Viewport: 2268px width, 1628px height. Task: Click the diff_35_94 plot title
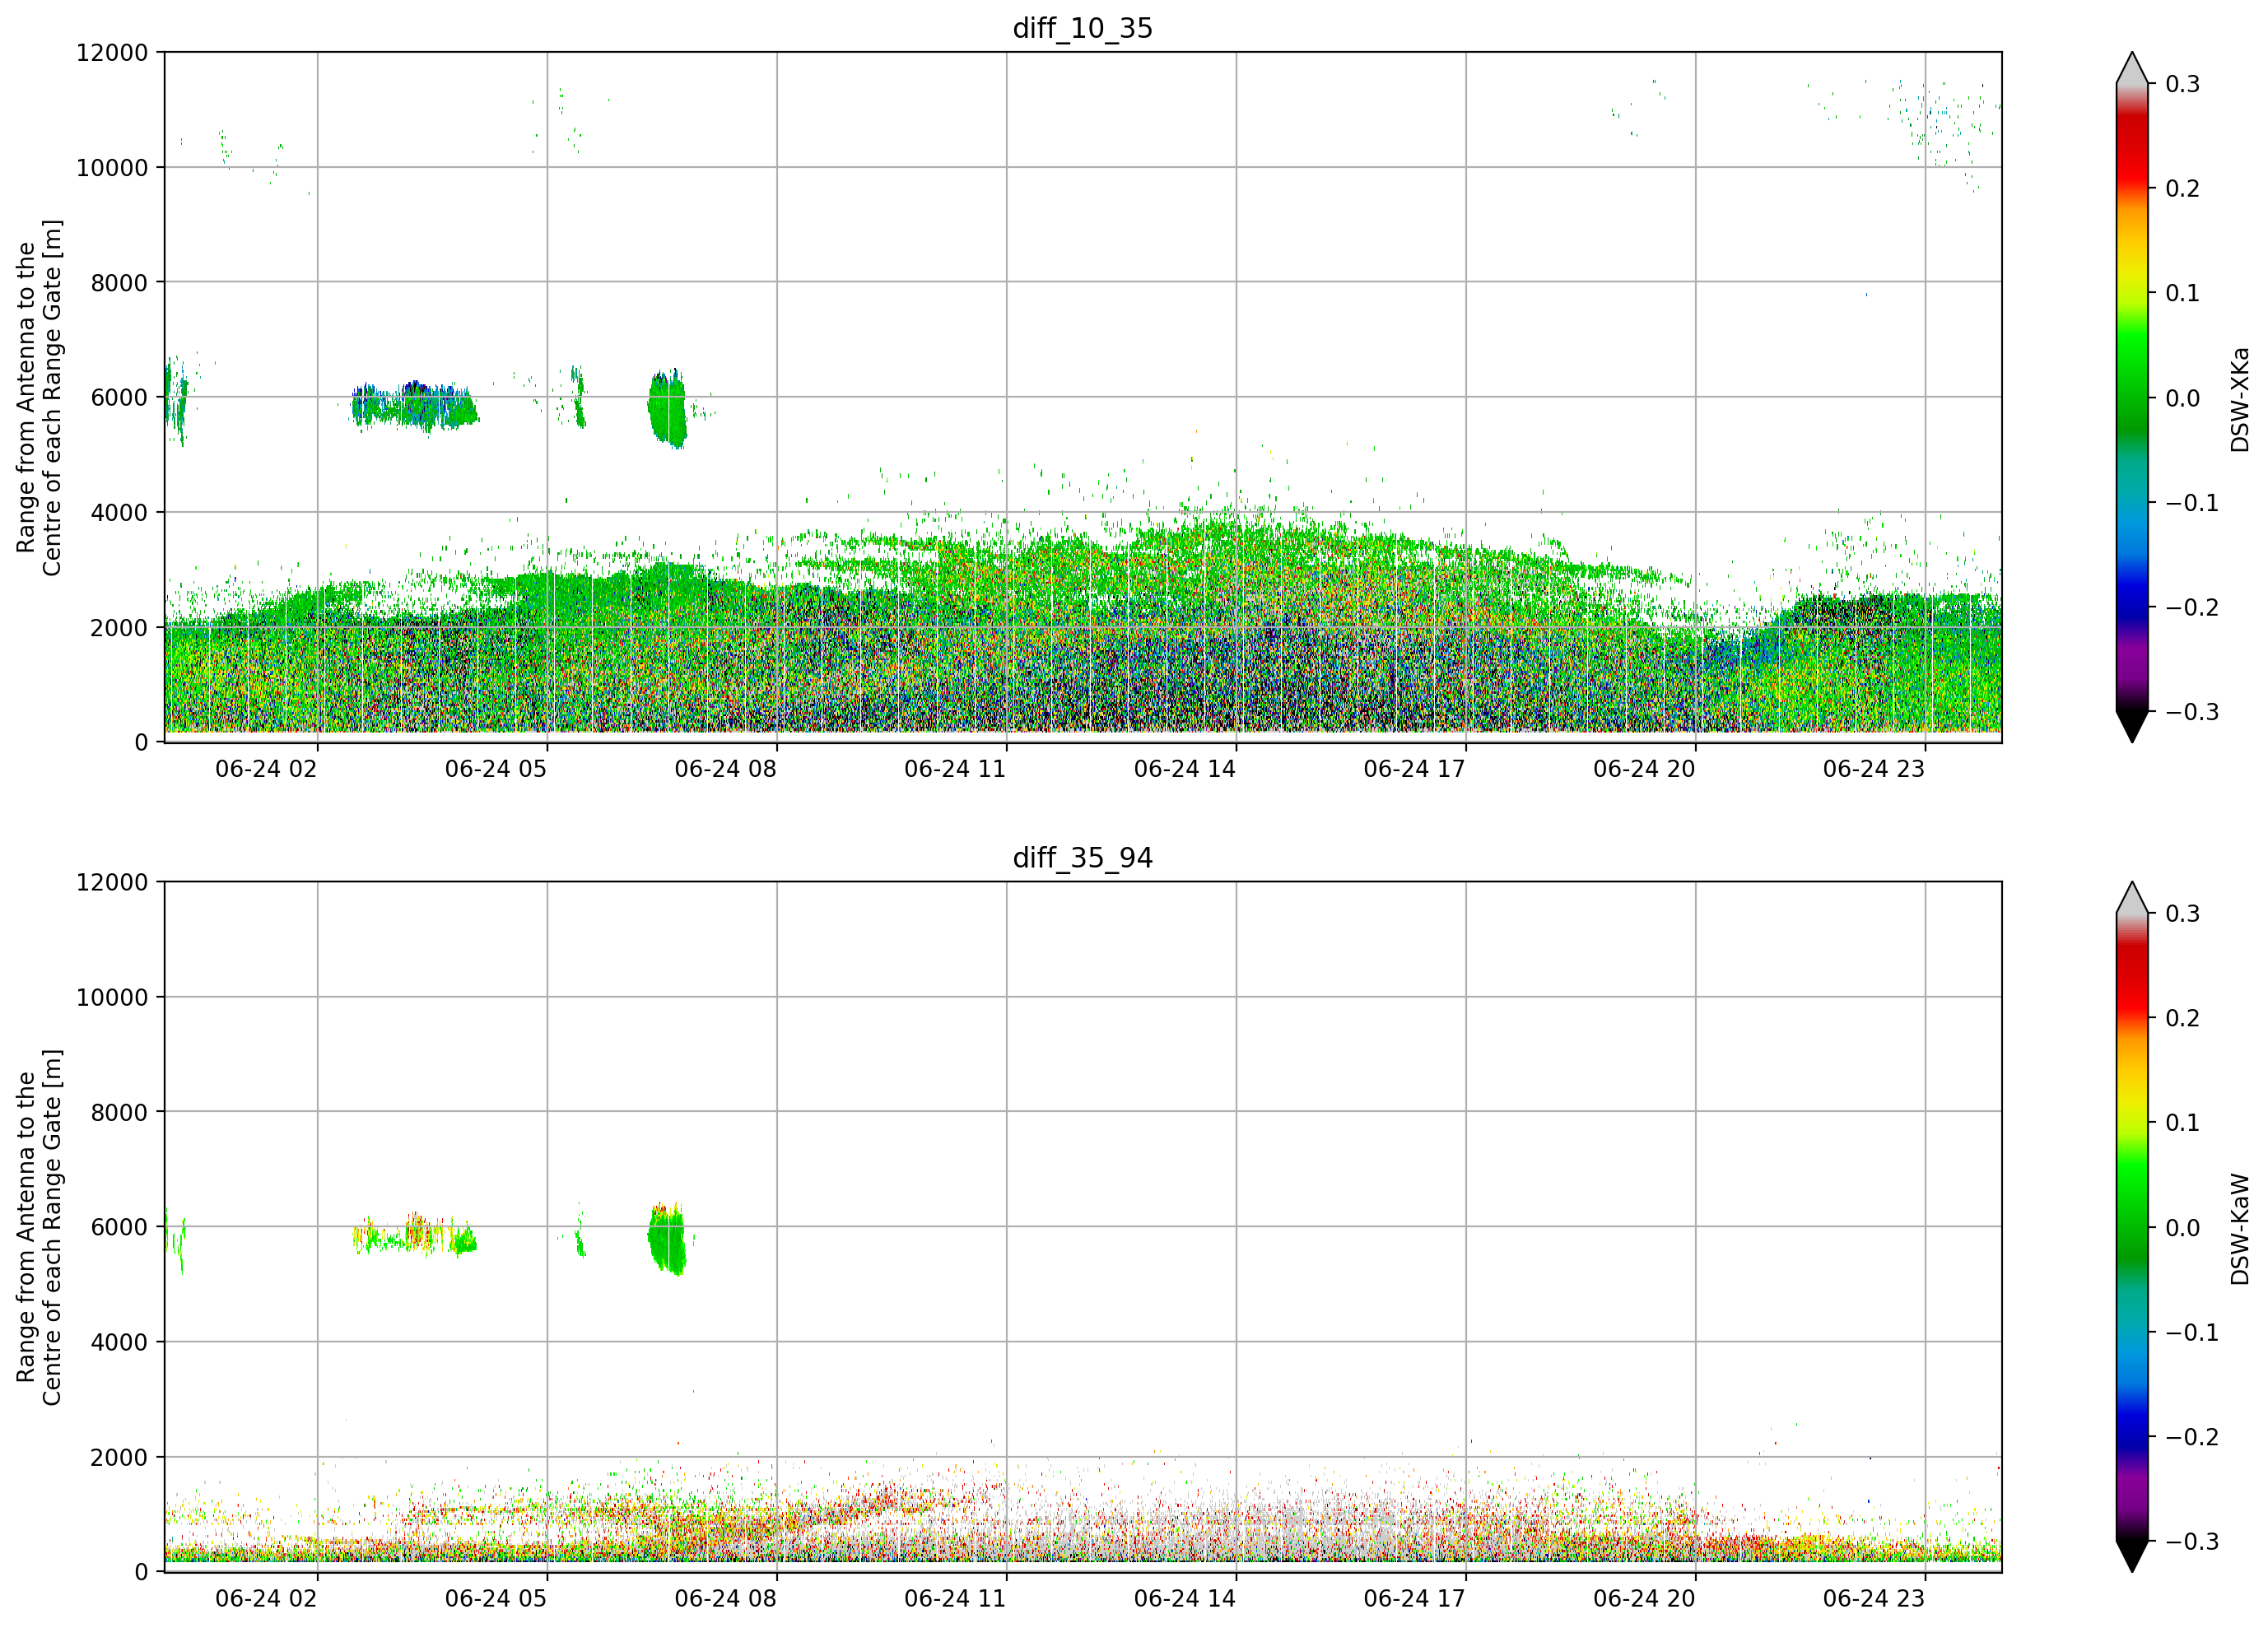pyautogui.click(x=1083, y=858)
